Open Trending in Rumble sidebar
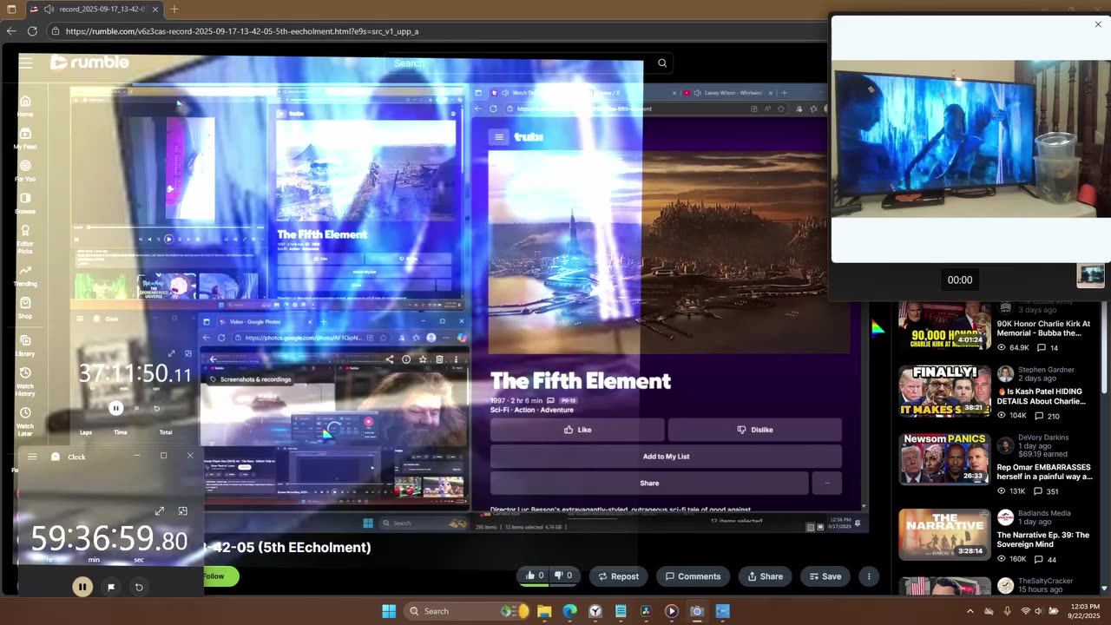1111x625 pixels. click(x=25, y=276)
